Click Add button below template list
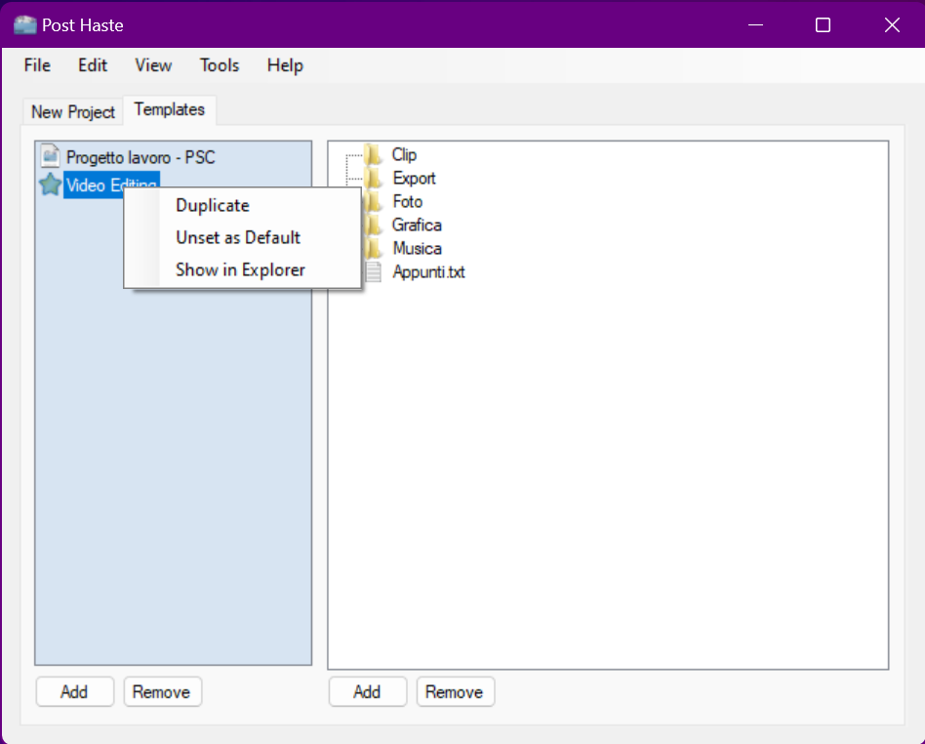925x744 pixels. [x=74, y=691]
